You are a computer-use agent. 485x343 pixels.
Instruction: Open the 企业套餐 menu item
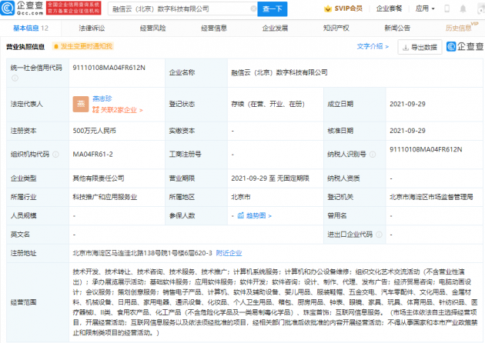point(389,8)
